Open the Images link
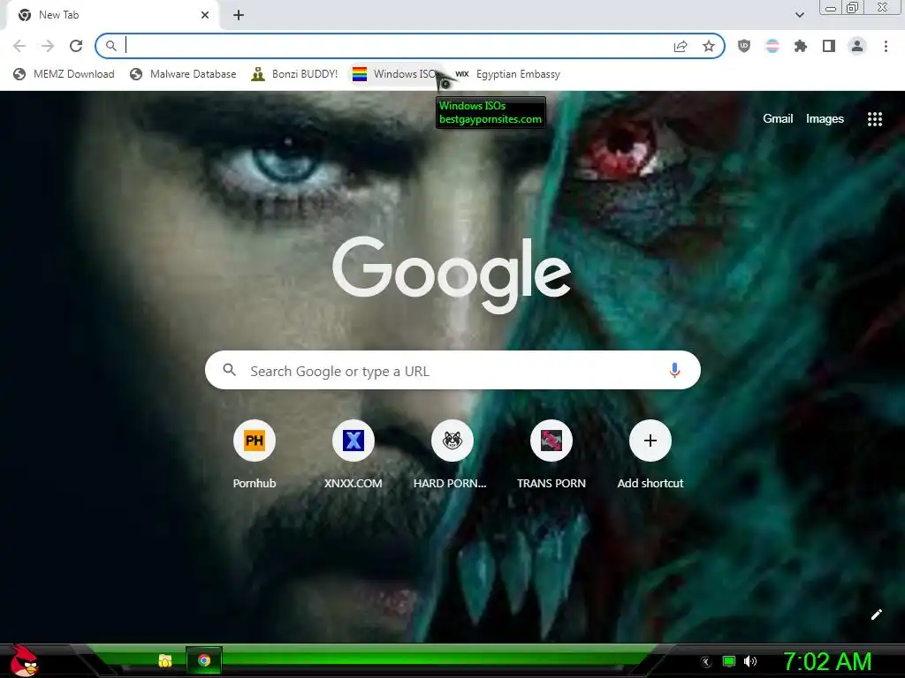 tap(825, 119)
